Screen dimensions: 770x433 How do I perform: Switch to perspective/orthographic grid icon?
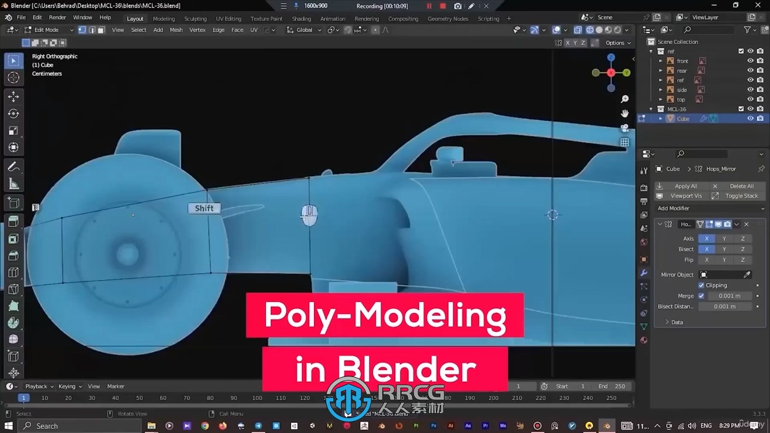624,143
